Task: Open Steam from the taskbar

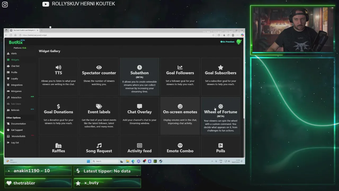Action: pyautogui.click(x=160, y=161)
